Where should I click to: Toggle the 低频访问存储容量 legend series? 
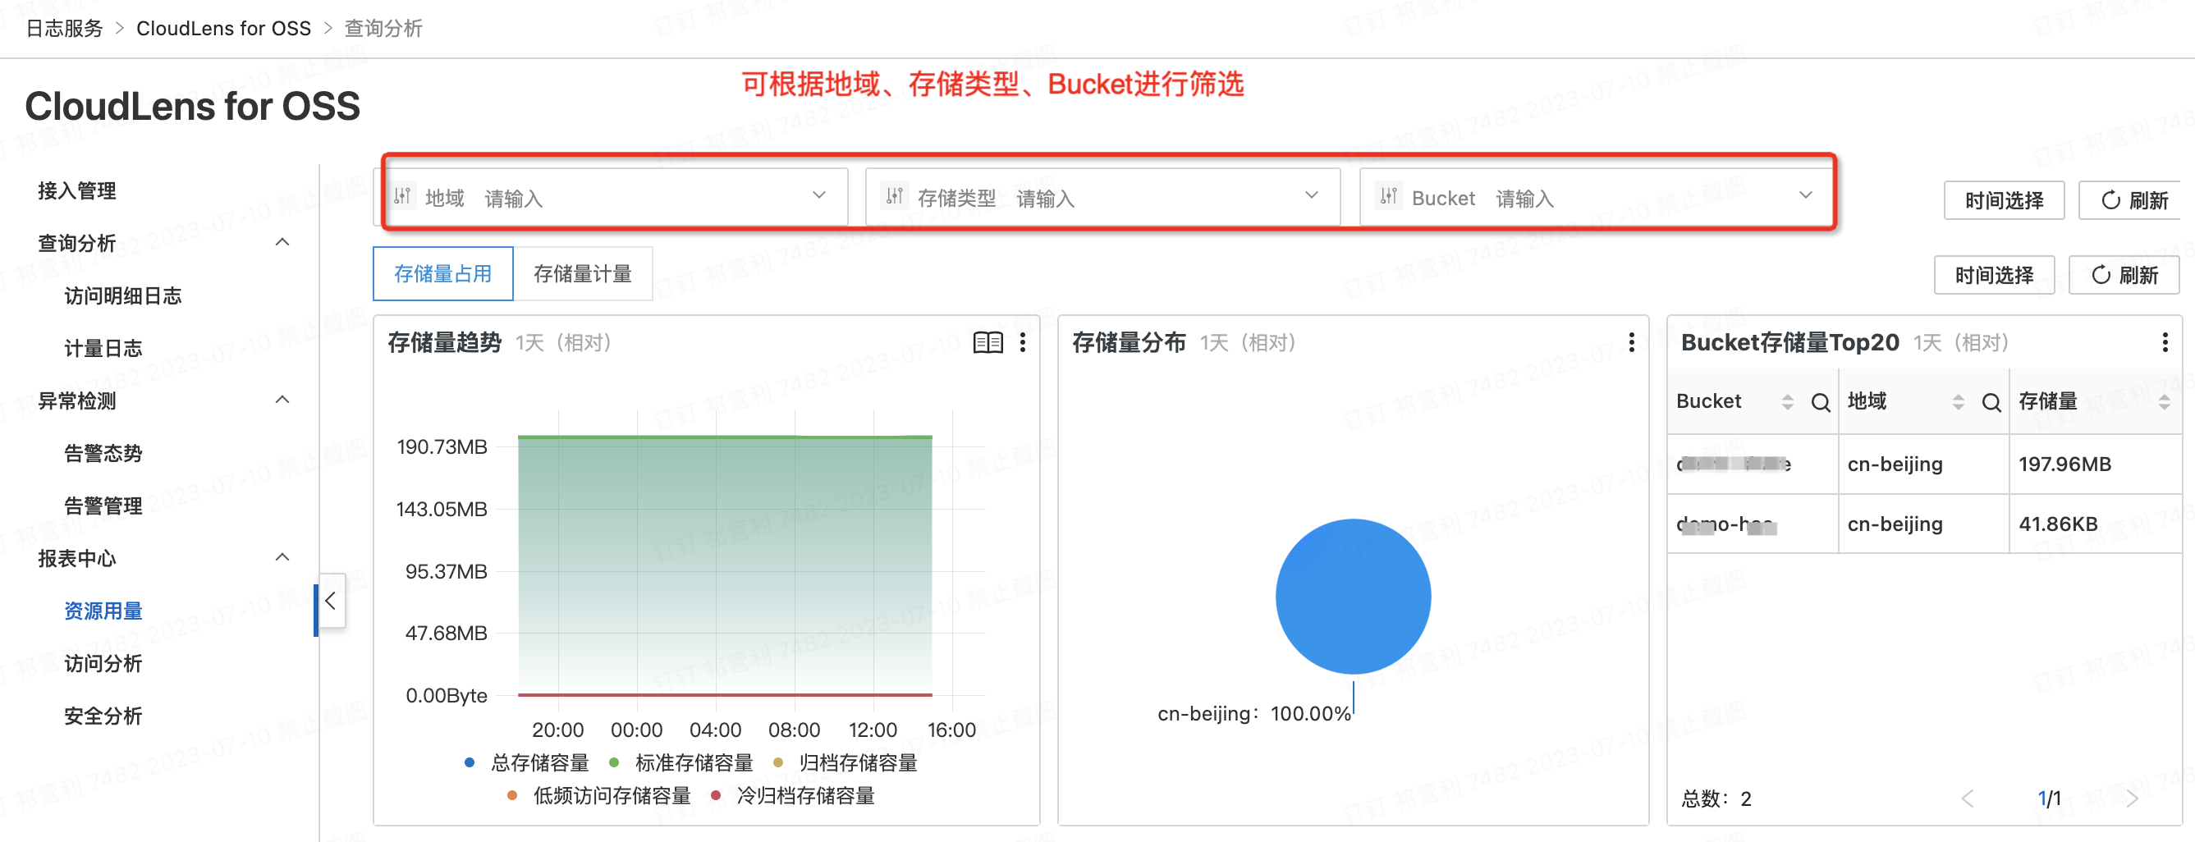coord(599,796)
